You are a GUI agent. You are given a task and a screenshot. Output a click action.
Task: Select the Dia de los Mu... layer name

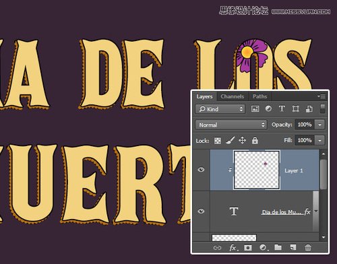282,212
